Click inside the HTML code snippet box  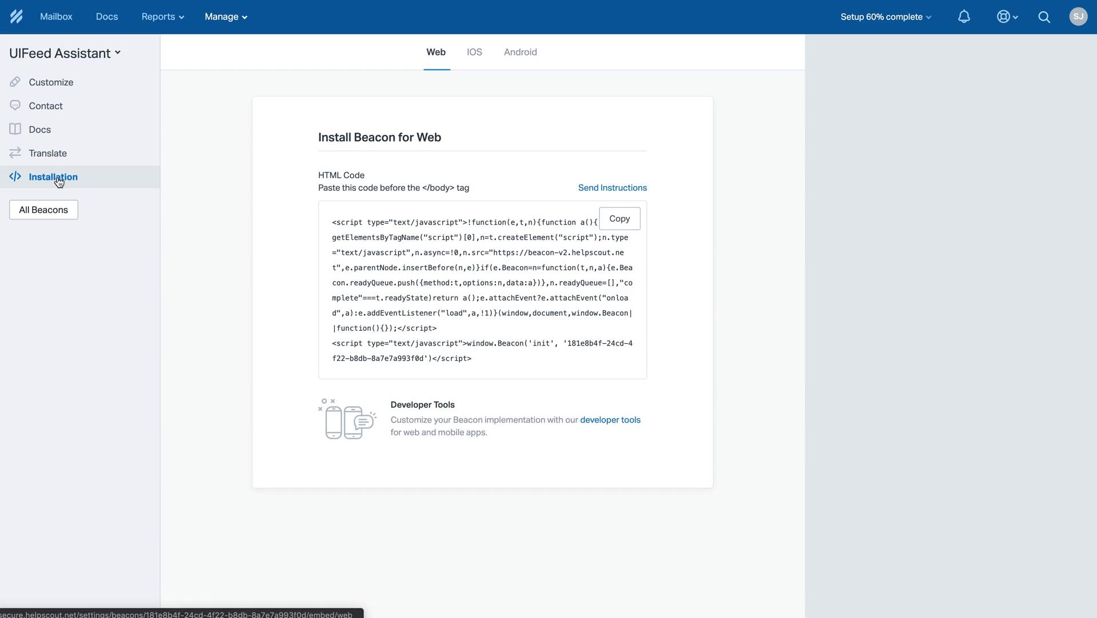482,290
